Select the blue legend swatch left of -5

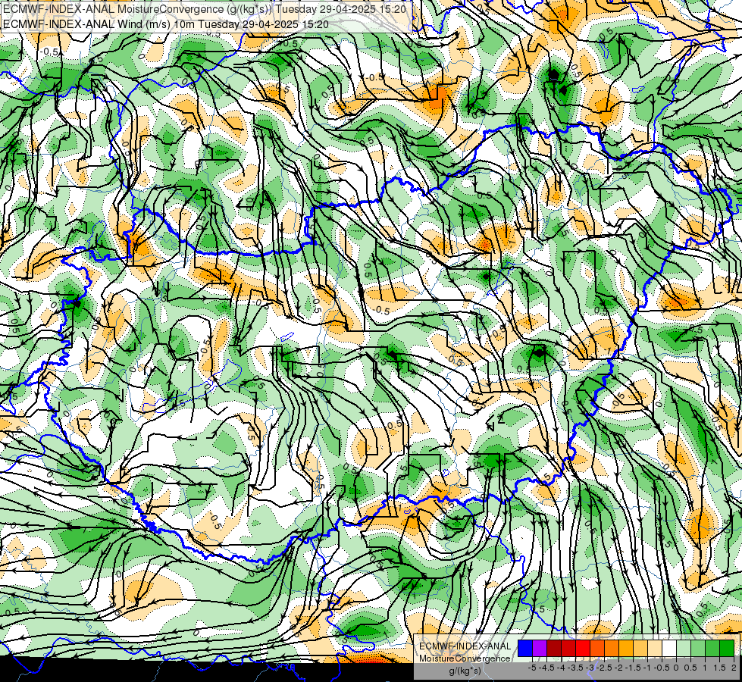(525, 648)
